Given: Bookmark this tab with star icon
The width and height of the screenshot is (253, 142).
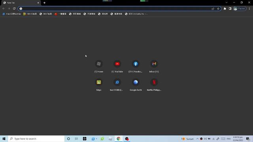Looking at the screenshot, I should tap(218, 9).
